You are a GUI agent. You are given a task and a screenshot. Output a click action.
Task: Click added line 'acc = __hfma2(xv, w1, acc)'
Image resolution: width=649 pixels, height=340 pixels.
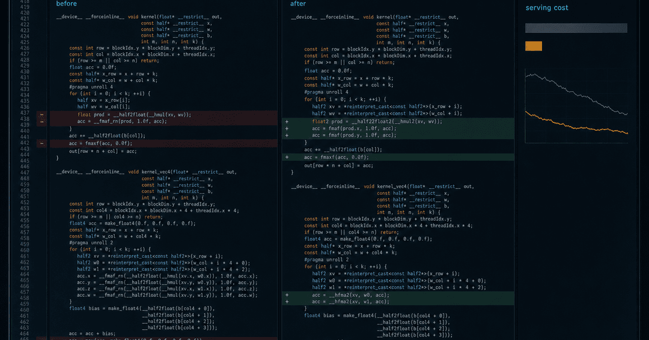350,302
